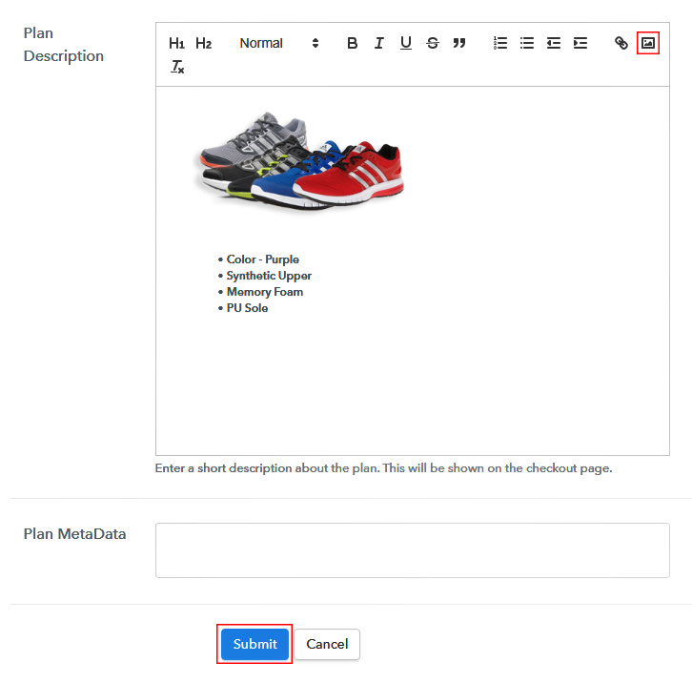Image resolution: width=692 pixels, height=683 pixels.
Task: Toggle italic formatting
Action: click(x=378, y=43)
